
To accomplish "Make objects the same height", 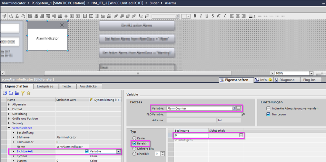I will pyautogui.click(x=97, y=16).
